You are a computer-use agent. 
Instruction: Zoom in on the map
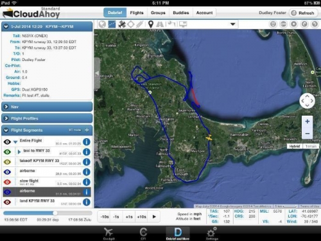pyautogui.click(x=308, y=121)
